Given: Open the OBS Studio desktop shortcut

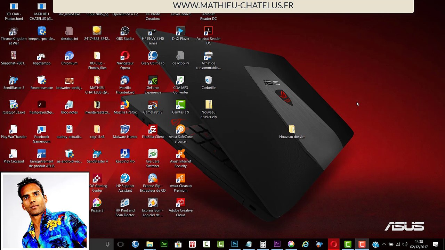Looking at the screenshot, I should pyautogui.click(x=125, y=34).
